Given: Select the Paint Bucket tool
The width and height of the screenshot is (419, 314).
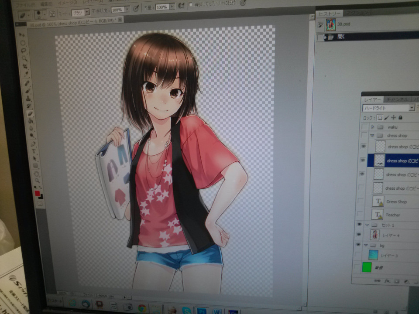Looking at the screenshot, I should click(x=31, y=121).
